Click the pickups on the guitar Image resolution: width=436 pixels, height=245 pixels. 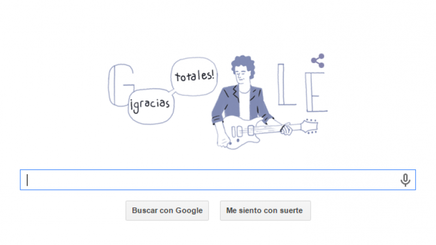point(243,131)
